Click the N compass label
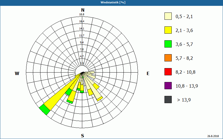Viewport: 223px width, 139px height. click(83, 10)
